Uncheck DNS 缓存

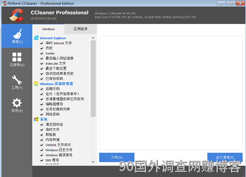42,160
